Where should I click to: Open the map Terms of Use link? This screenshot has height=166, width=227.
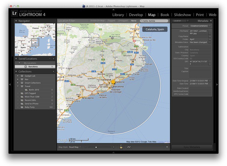click(164, 142)
